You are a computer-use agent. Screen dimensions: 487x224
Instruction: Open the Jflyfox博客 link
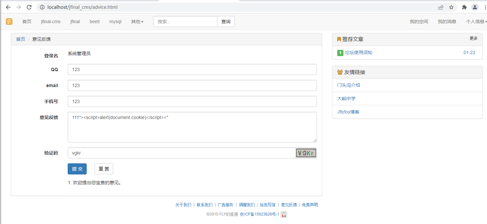tap(348, 112)
